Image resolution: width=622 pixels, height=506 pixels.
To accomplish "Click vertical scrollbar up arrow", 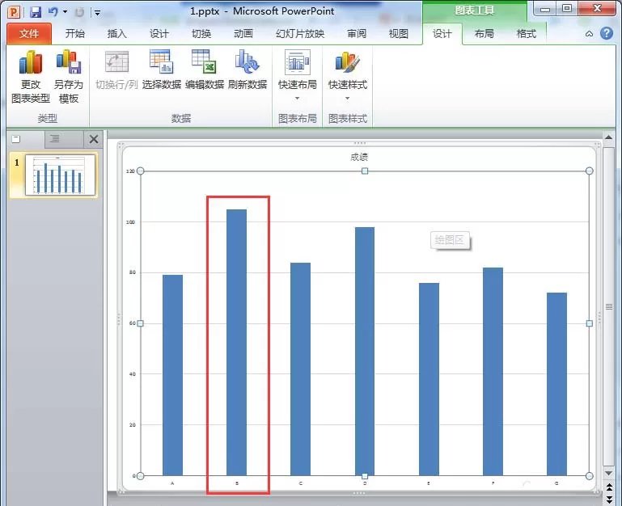I will (x=608, y=137).
